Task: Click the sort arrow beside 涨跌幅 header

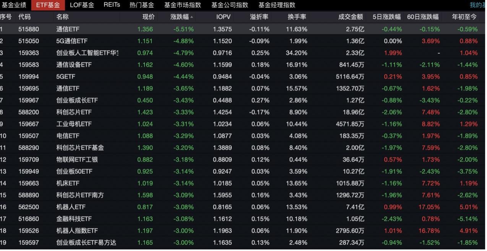Action: 192,17
